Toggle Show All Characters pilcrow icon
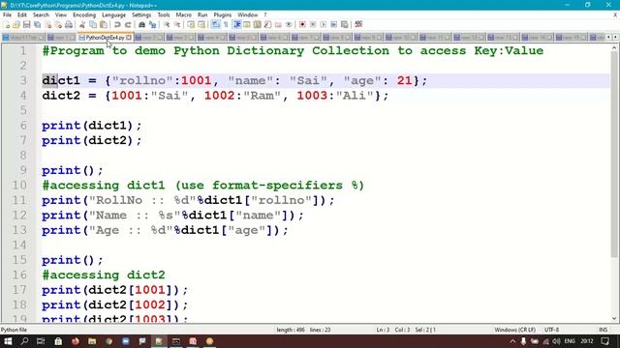The height and width of the screenshot is (348, 620). (226, 24)
